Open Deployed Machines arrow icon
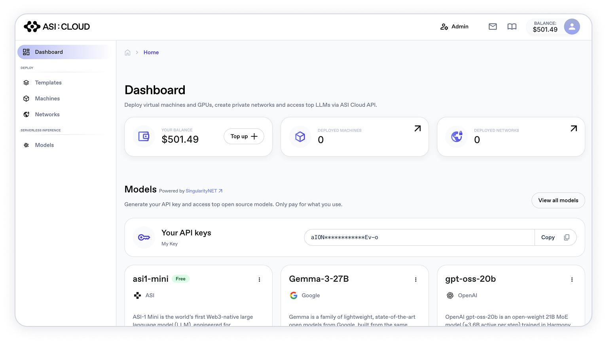Image resolution: width=607 pixels, height=343 pixels. (417, 128)
